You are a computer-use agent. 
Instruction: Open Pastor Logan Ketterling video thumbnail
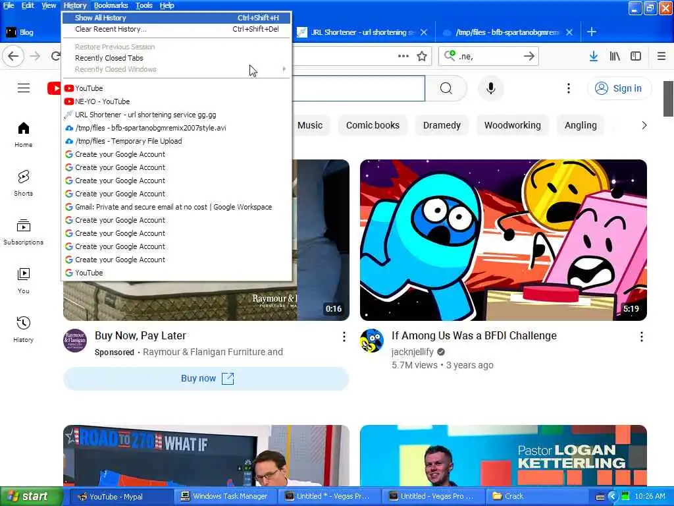504,456
